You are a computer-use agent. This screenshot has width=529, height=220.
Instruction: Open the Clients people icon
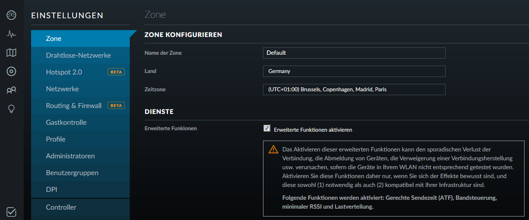[x=11, y=90]
